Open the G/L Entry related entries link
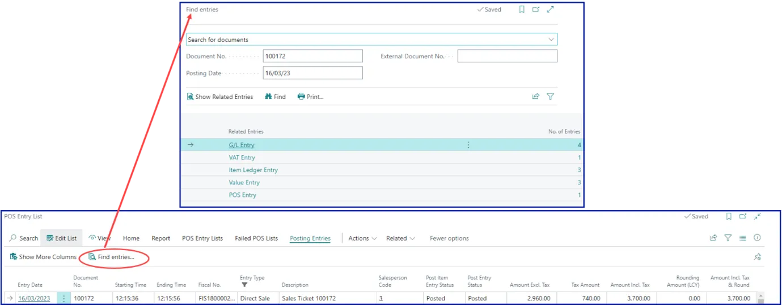Viewport: 782px width, 305px height. [242, 145]
